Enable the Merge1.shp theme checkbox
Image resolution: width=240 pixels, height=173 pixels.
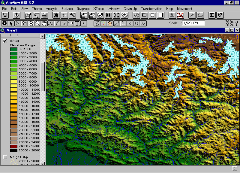coord(5,157)
